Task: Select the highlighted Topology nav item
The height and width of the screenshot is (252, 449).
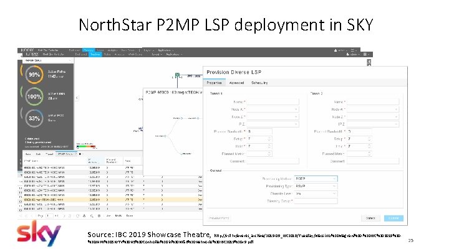Action: (95, 54)
